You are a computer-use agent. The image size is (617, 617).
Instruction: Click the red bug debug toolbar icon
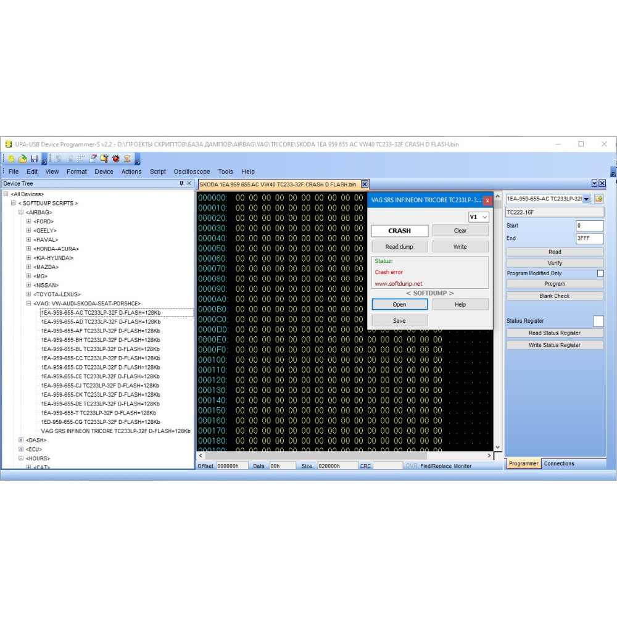point(116,159)
